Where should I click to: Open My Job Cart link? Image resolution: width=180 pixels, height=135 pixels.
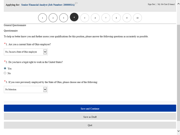point(166,4)
